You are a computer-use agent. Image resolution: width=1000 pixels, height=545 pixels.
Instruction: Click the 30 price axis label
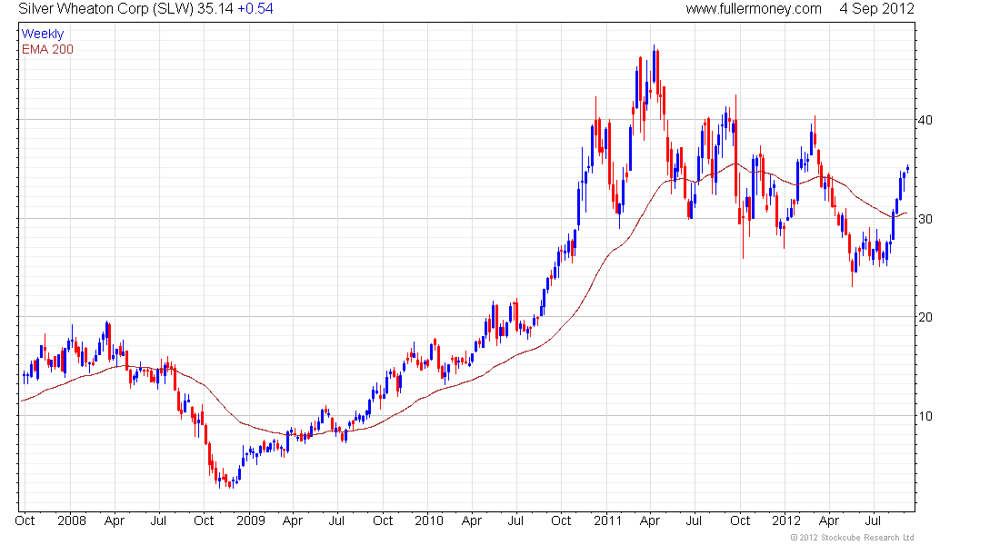925,219
